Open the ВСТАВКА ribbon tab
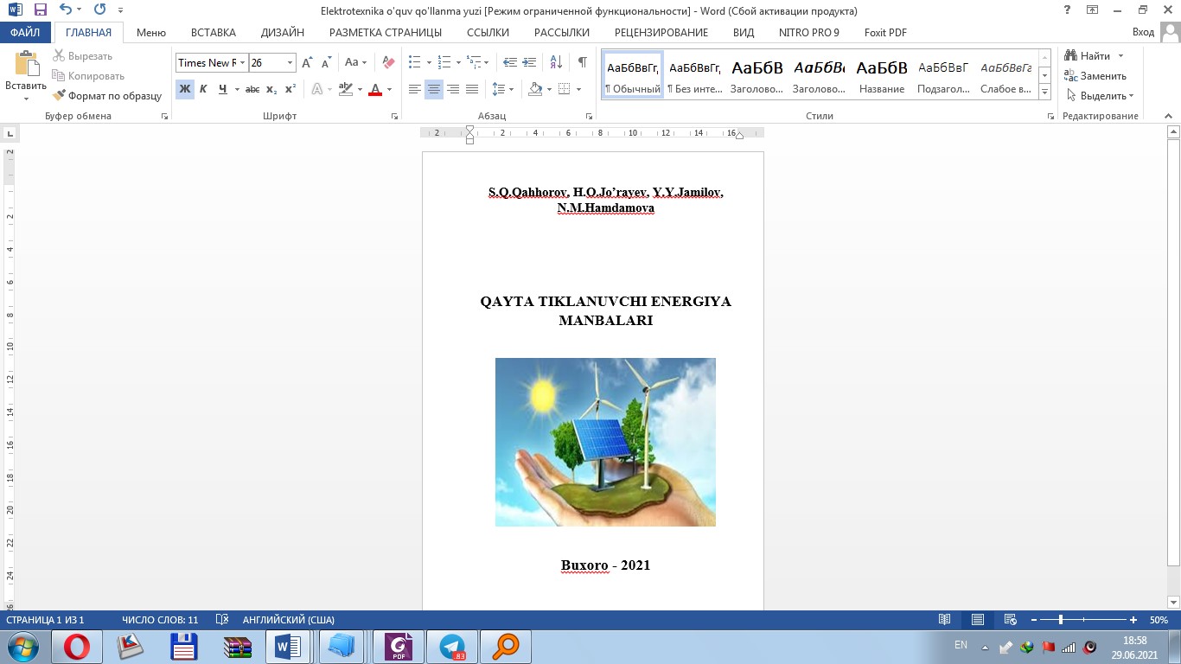This screenshot has width=1181, height=664. (x=213, y=32)
